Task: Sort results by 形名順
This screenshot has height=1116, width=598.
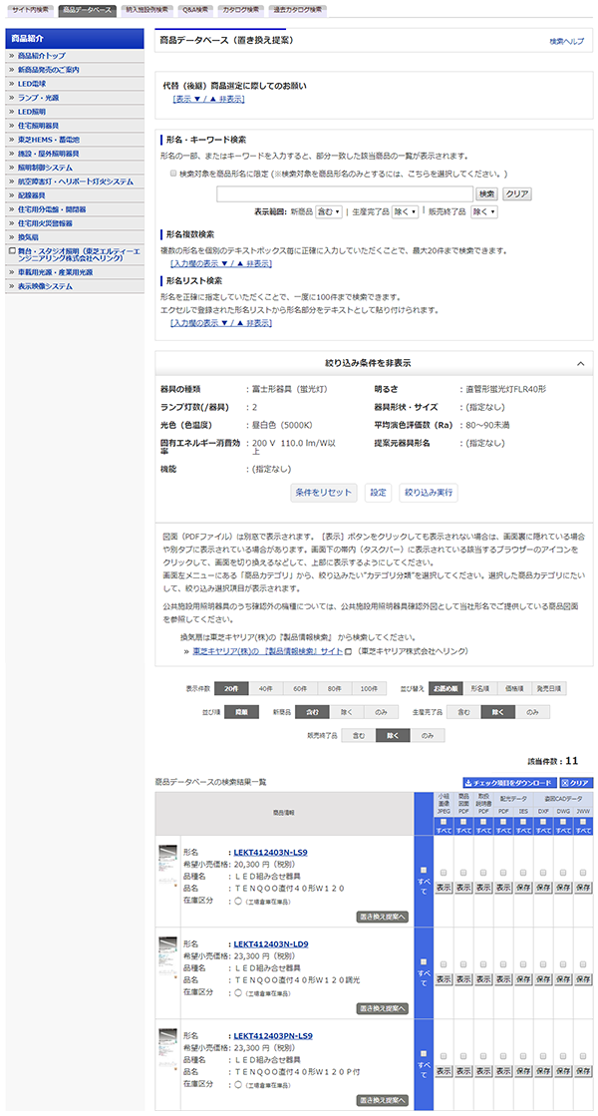Action: [480, 689]
